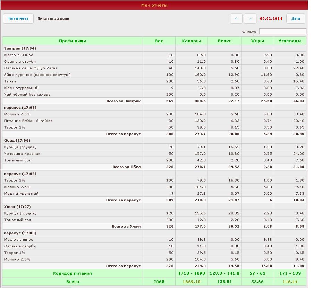Open the Тип отчёта report type selector

point(18,19)
